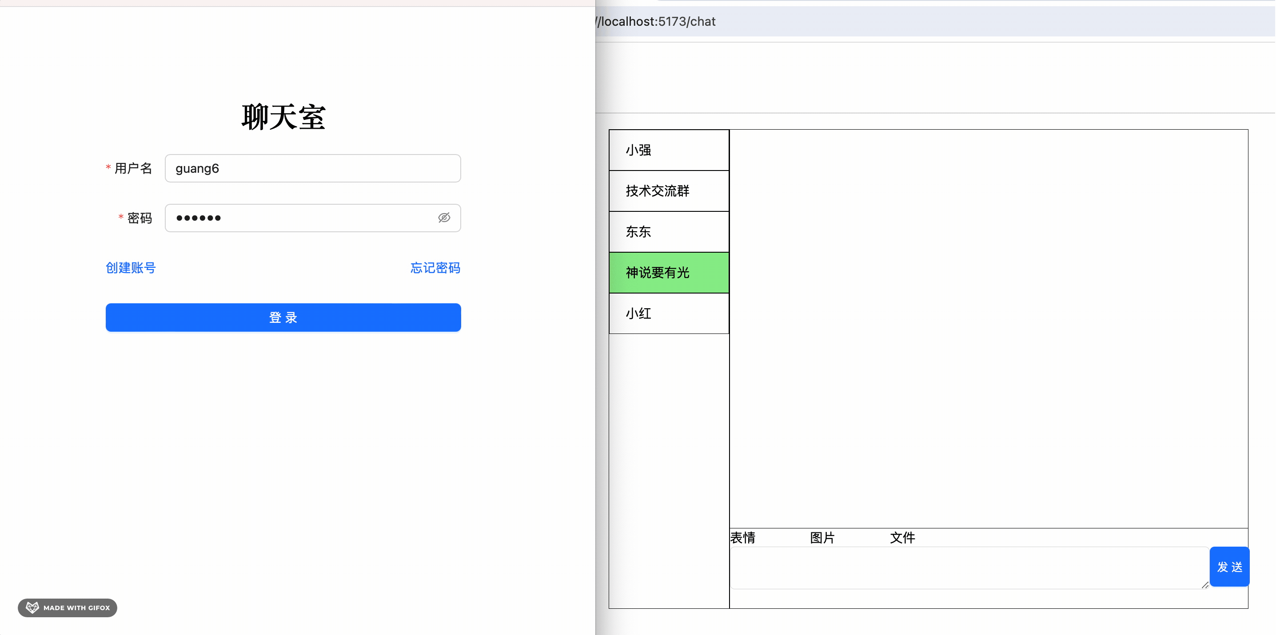Image resolution: width=1276 pixels, height=635 pixels.
Task: Open the 忘记密码 forgot password link
Action: pyautogui.click(x=435, y=268)
